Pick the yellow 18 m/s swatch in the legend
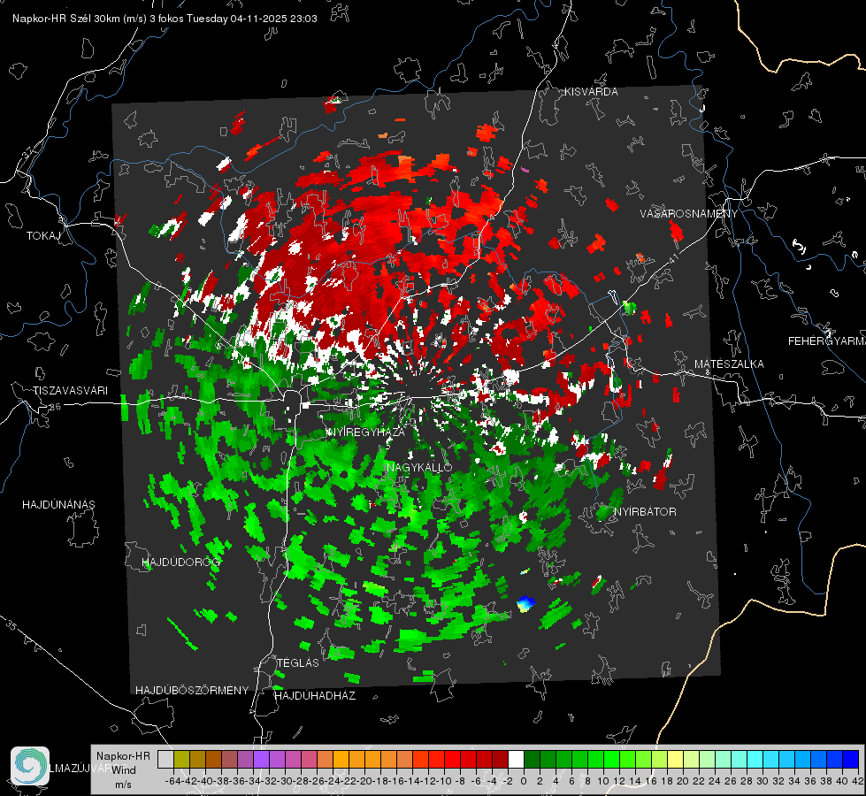This screenshot has width=866, height=796. pyautogui.click(x=675, y=759)
